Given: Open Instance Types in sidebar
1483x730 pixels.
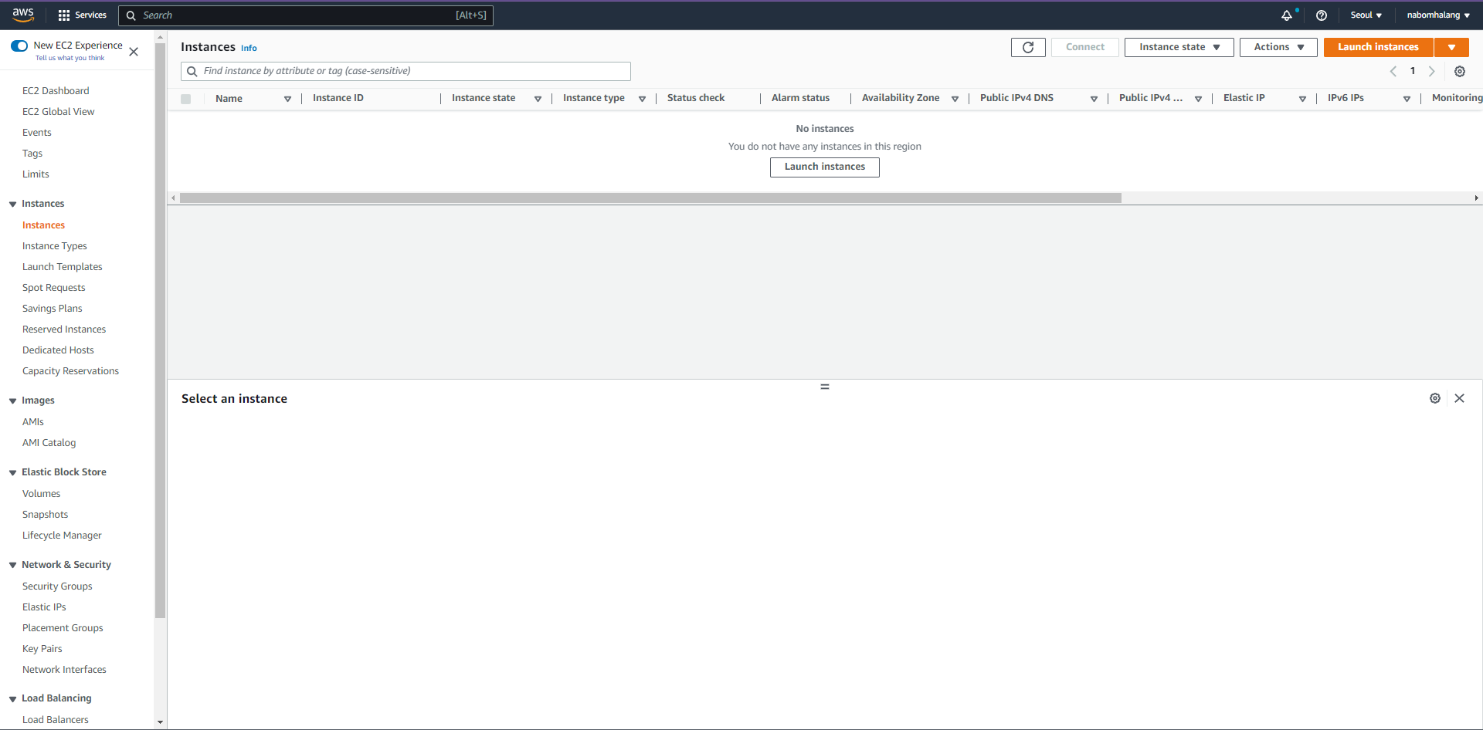Looking at the screenshot, I should (x=55, y=246).
